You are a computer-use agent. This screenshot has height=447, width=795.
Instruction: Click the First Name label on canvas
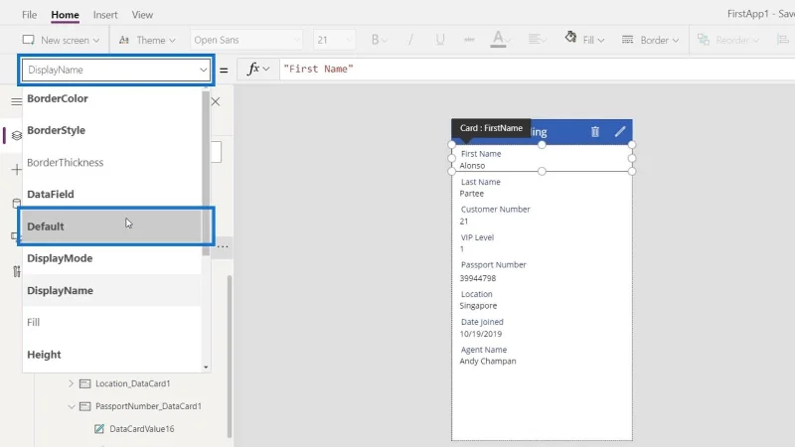481,154
